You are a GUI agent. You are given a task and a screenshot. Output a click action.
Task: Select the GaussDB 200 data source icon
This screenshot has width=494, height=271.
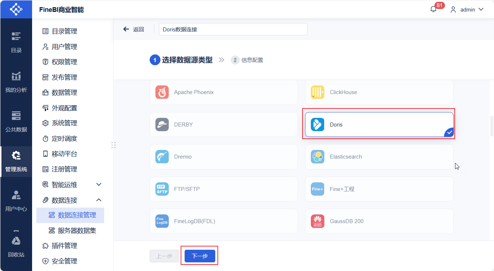click(x=317, y=221)
